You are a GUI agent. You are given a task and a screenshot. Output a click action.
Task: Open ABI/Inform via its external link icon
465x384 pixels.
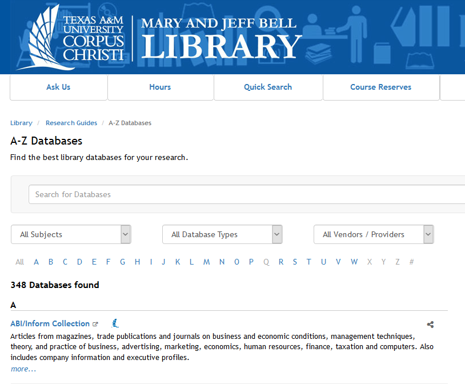(x=95, y=323)
